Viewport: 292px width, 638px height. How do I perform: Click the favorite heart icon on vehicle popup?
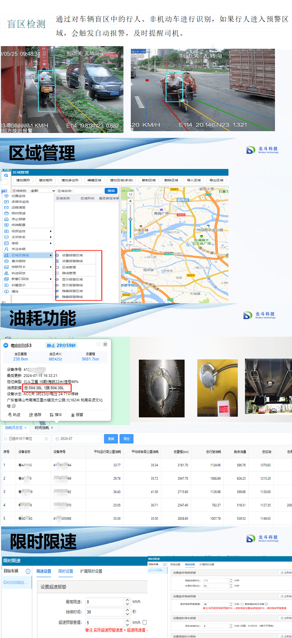tap(99, 344)
